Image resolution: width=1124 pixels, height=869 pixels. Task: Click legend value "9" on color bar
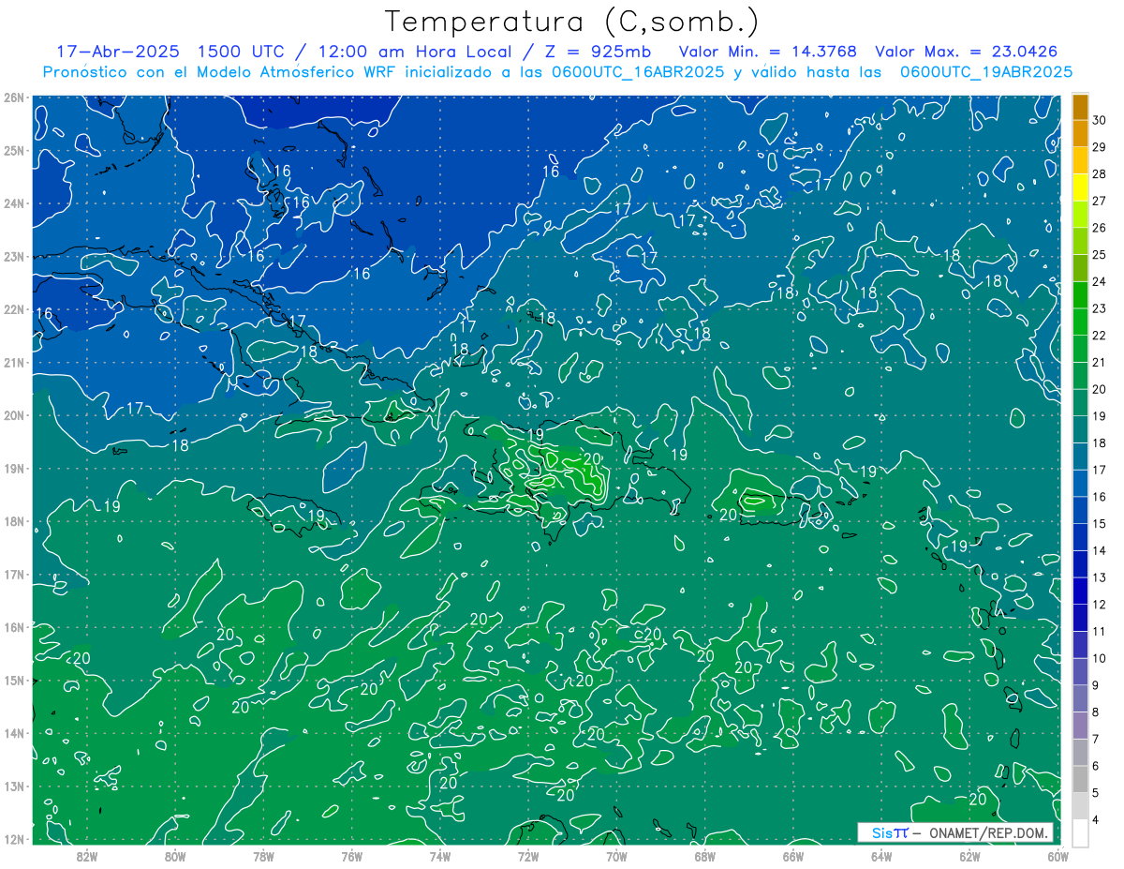tap(1097, 685)
